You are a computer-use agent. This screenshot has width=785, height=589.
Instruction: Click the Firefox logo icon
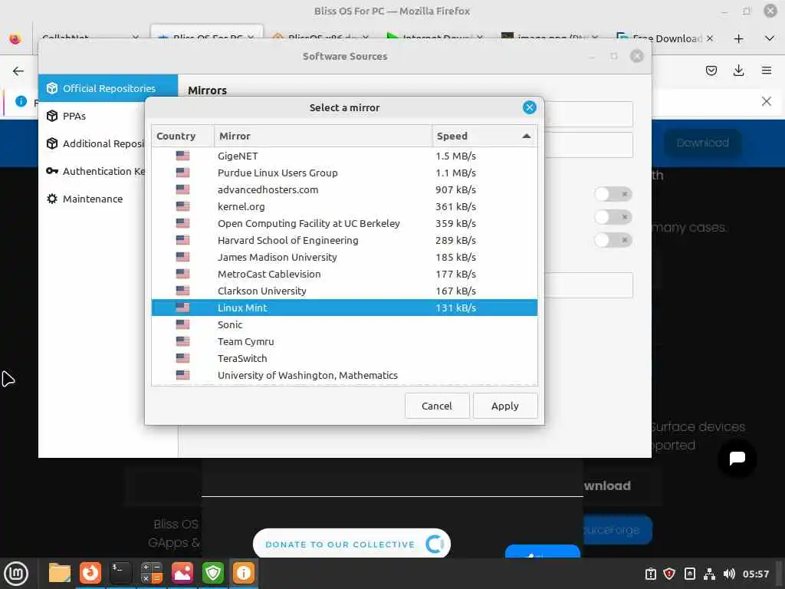pos(15,38)
